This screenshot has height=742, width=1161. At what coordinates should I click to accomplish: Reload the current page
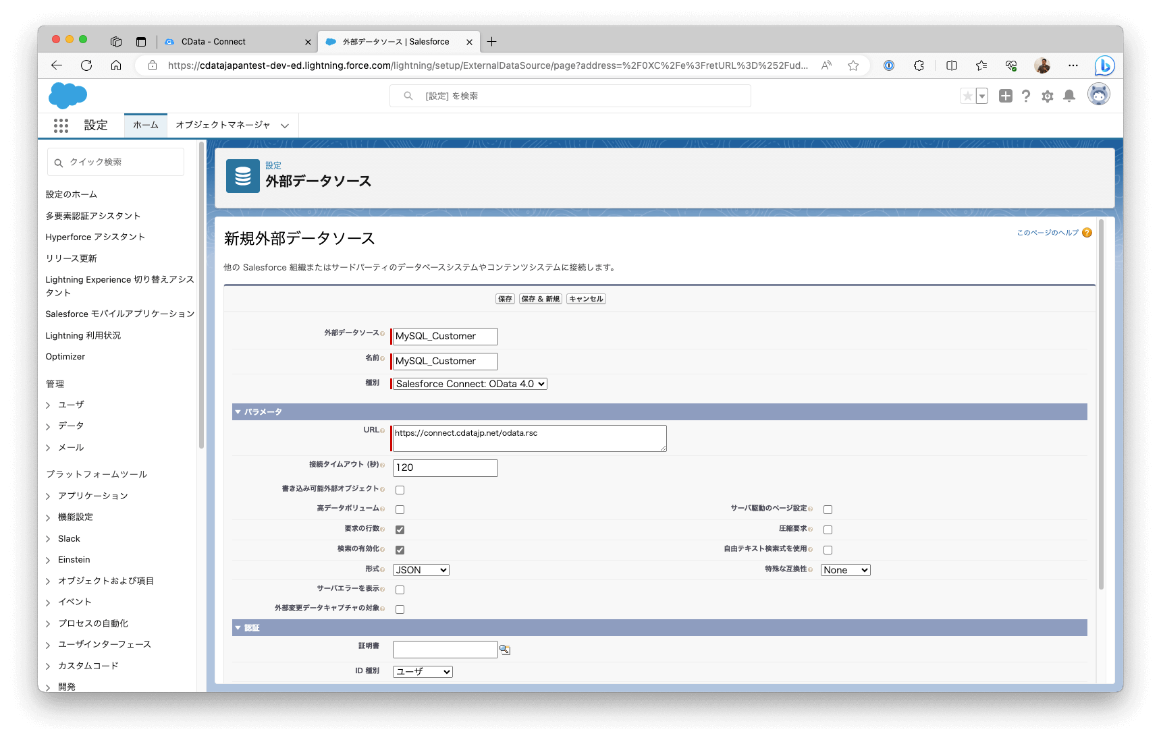86,65
